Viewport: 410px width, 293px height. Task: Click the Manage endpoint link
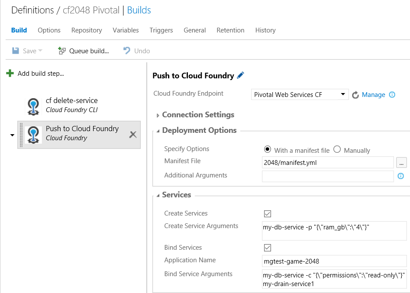coord(373,95)
